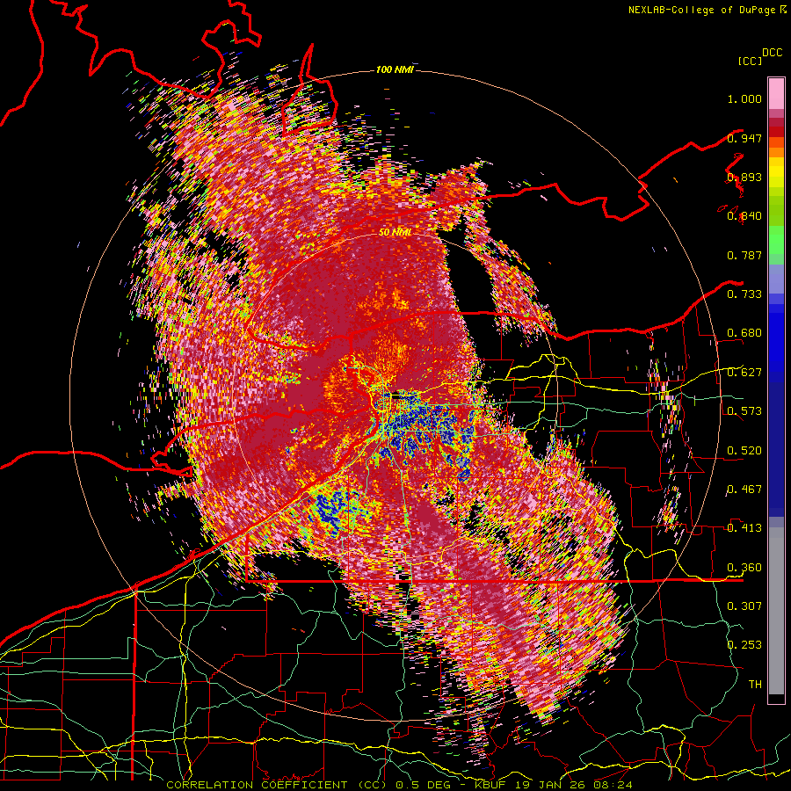
Task: Click the 1.000 value on the legend
Action: pyautogui.click(x=744, y=98)
